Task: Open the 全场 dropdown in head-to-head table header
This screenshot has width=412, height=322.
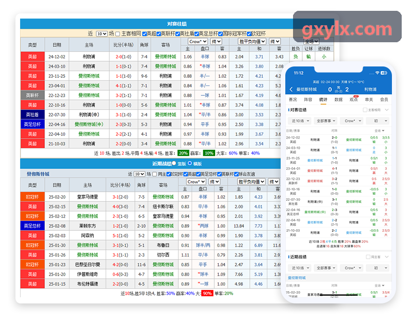Action: click(x=312, y=41)
